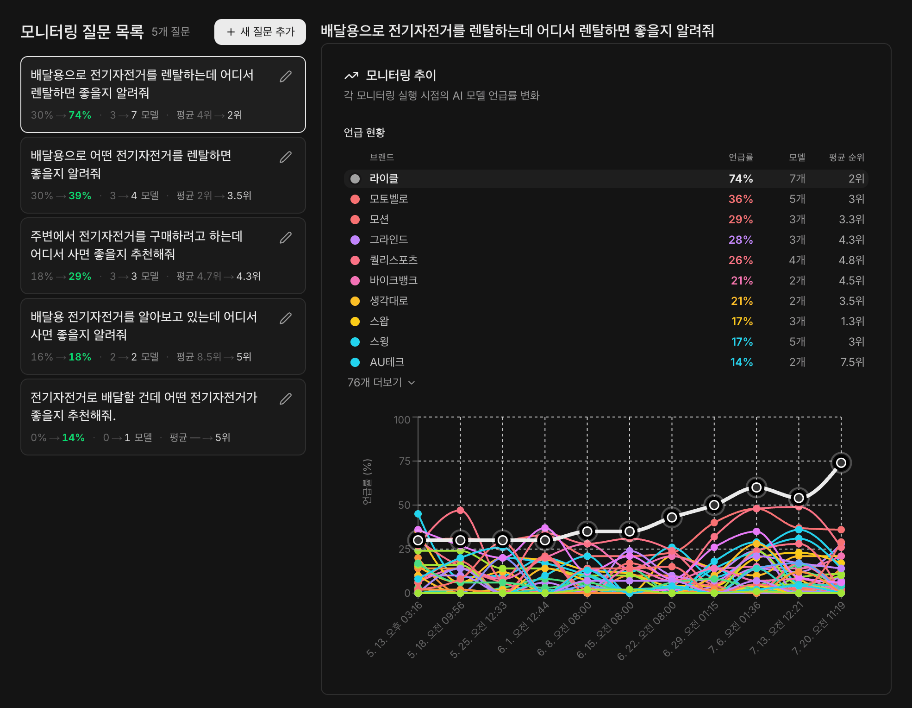Select the 스왑 brand row

(606, 322)
